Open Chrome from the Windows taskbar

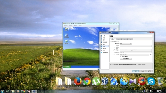(x=24, y=91)
